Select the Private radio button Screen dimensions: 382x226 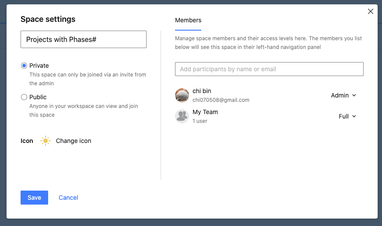[24, 66]
